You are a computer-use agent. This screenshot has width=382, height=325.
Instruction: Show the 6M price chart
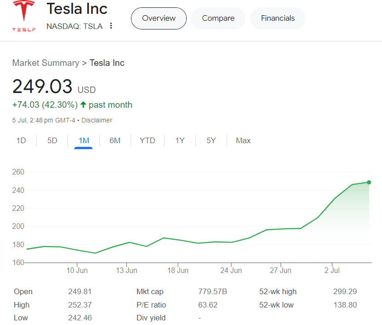(115, 141)
